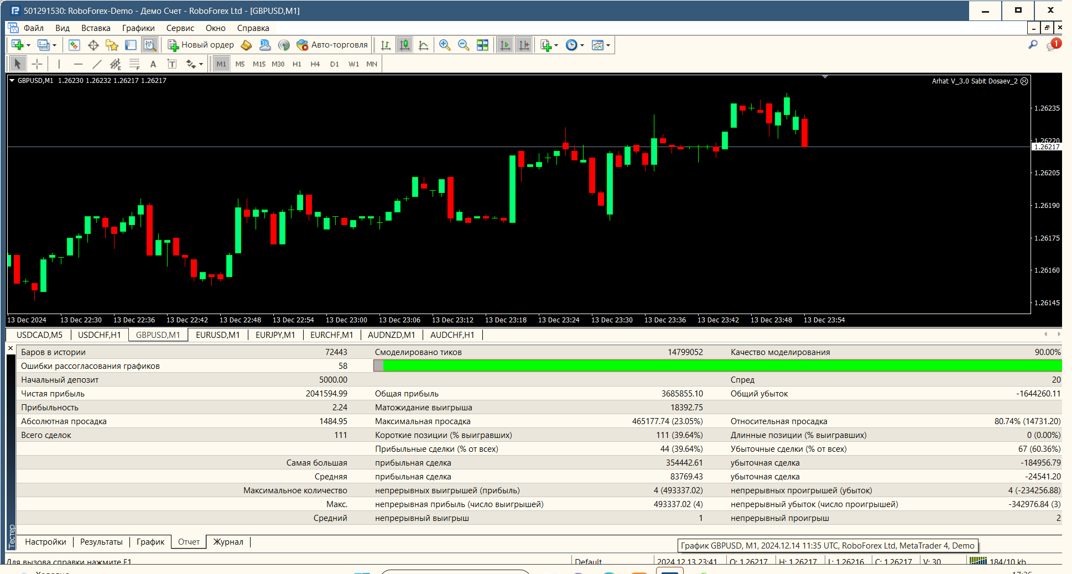1072x574 pixels.
Task: Switch chart to Candlesticks mode
Action: [x=405, y=45]
